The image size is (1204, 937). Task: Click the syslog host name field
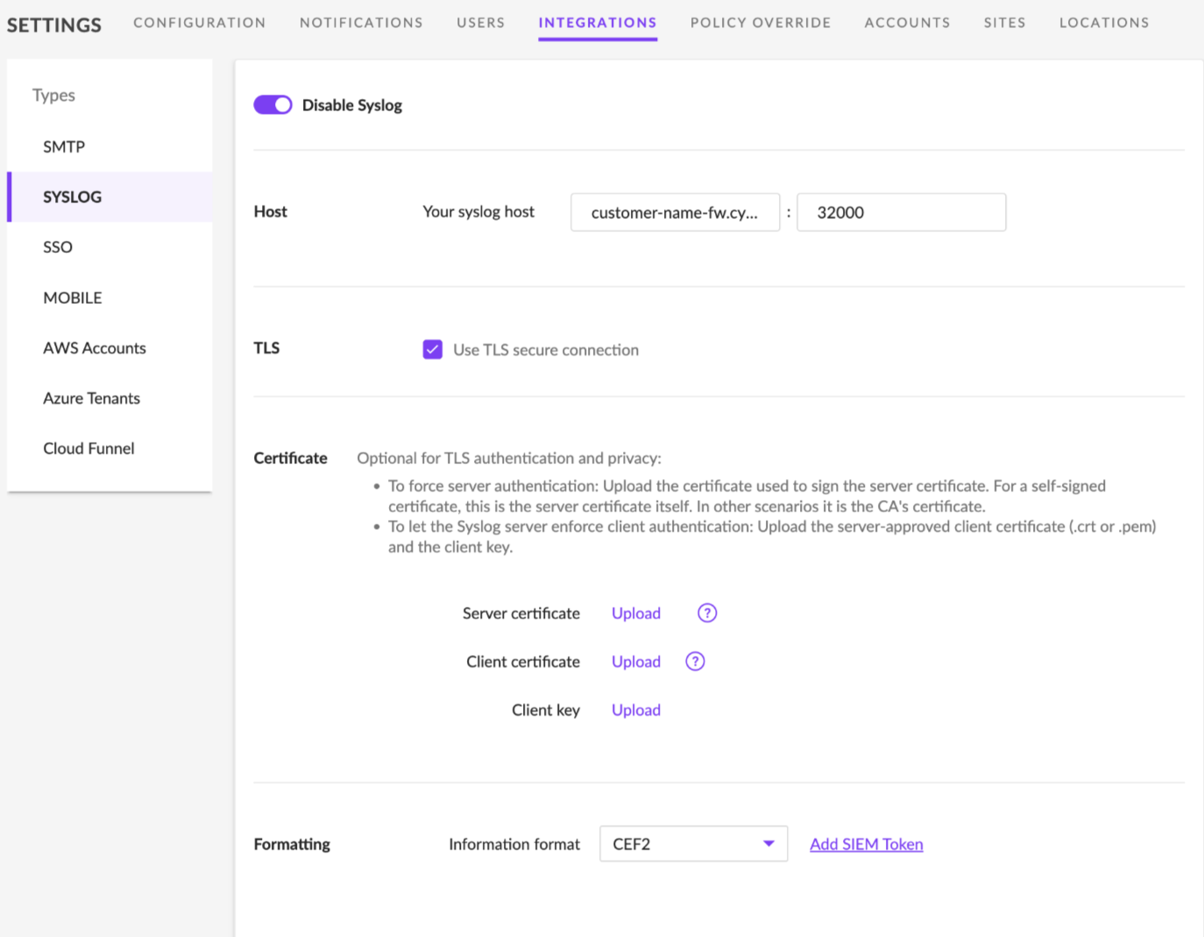(675, 213)
